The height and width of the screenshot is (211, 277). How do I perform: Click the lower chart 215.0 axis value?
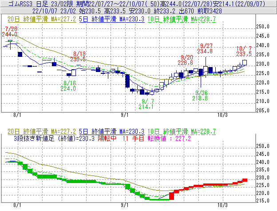pos(263,201)
